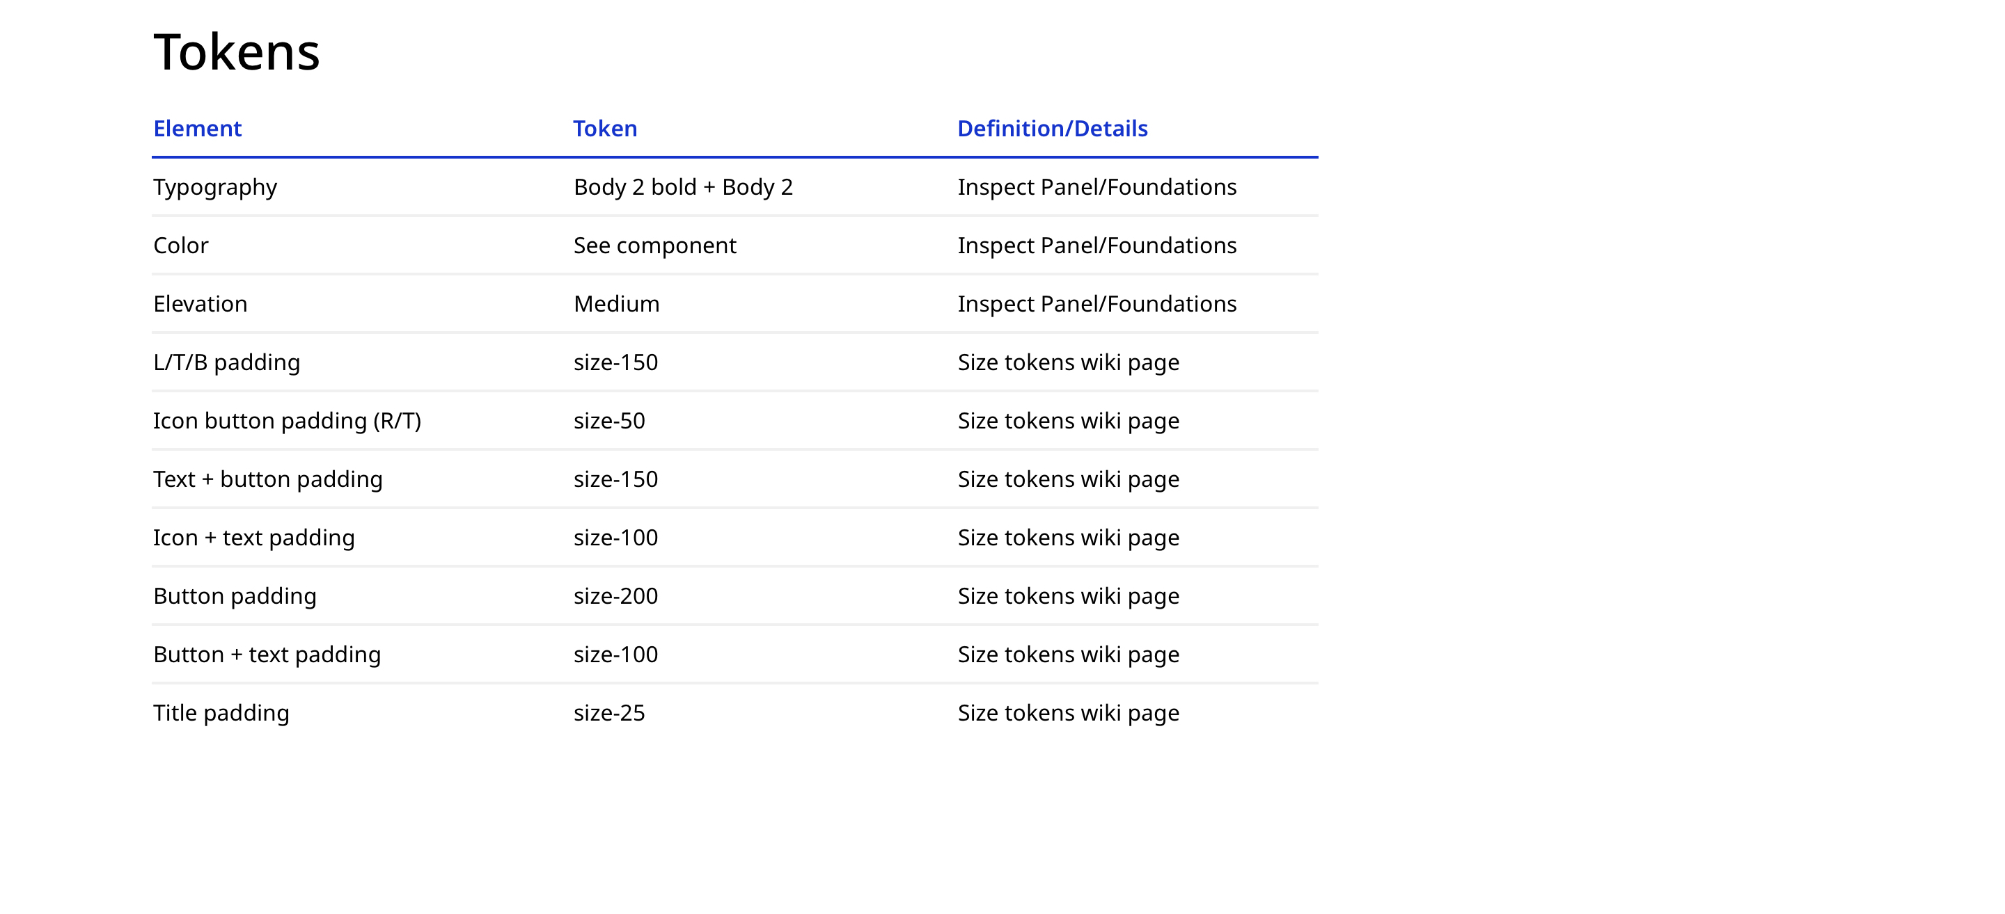Select Icon button padding (R/T) cell
Viewport: 2005px width, 914px height.
click(286, 421)
